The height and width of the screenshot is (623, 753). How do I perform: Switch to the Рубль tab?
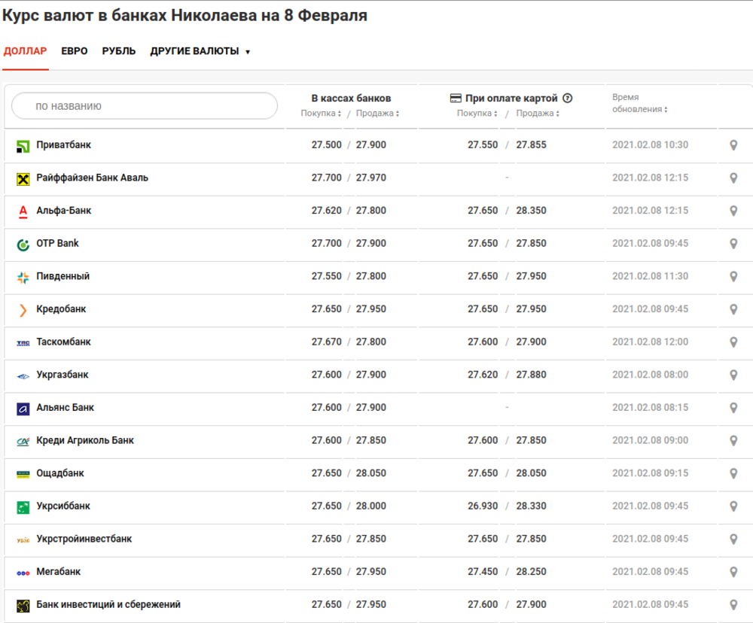(x=119, y=51)
